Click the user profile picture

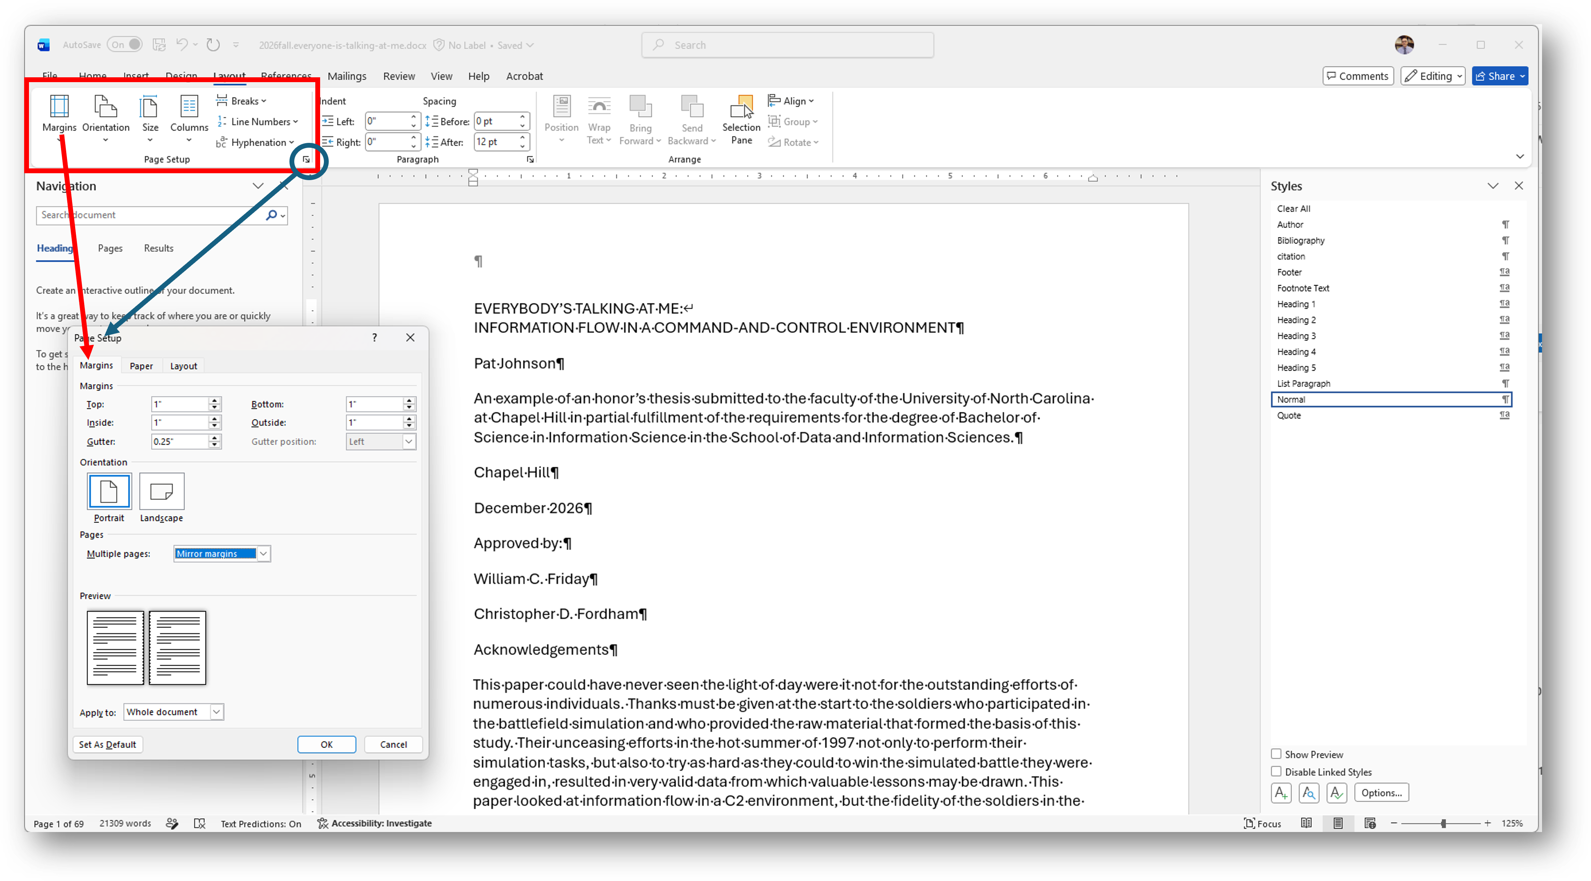tap(1404, 45)
